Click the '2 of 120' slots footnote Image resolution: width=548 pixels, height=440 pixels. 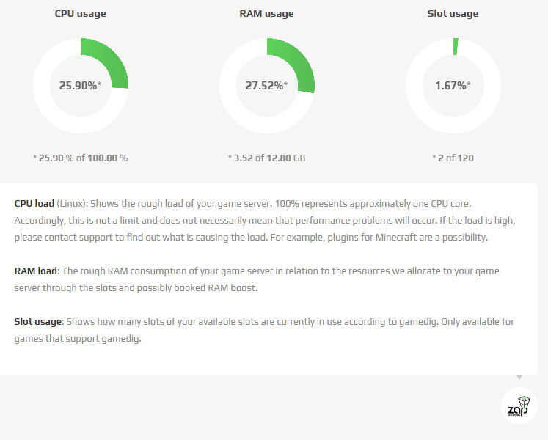(453, 158)
